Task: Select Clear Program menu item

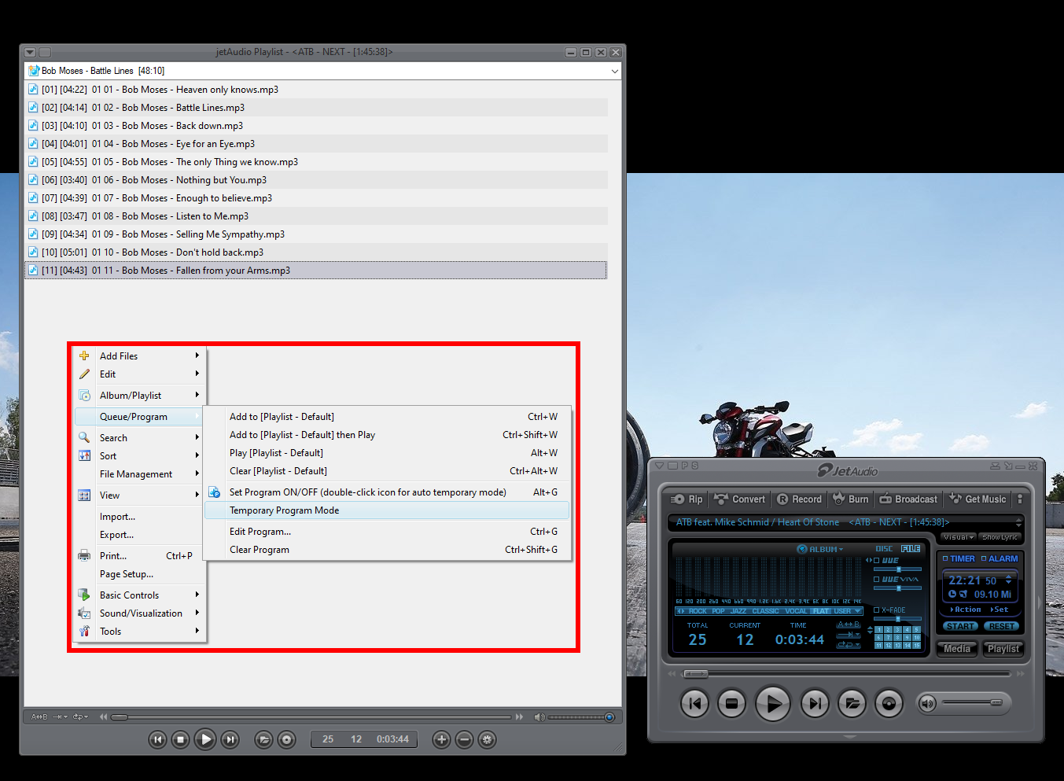Action: point(387,550)
